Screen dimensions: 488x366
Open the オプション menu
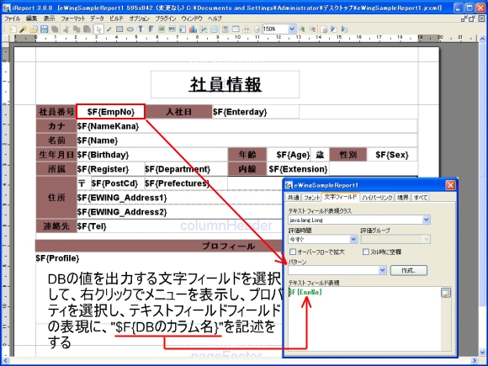(139, 19)
